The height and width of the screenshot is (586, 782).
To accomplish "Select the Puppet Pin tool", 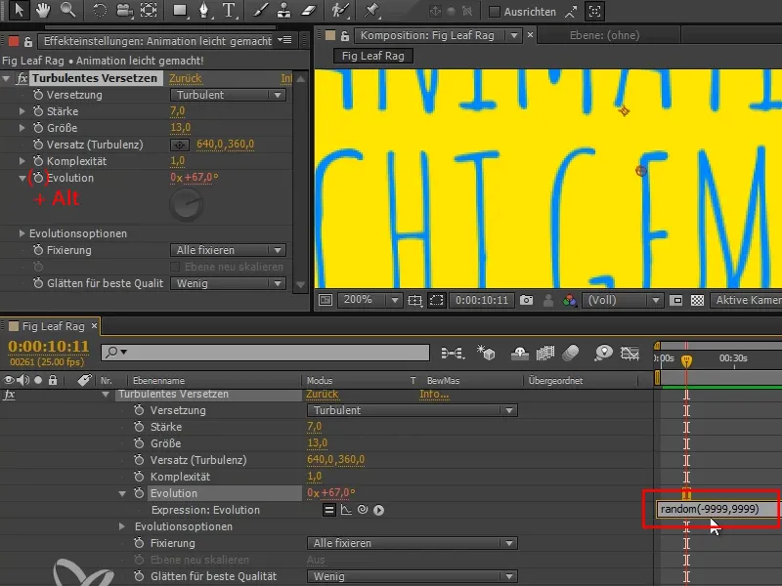I will point(371,11).
